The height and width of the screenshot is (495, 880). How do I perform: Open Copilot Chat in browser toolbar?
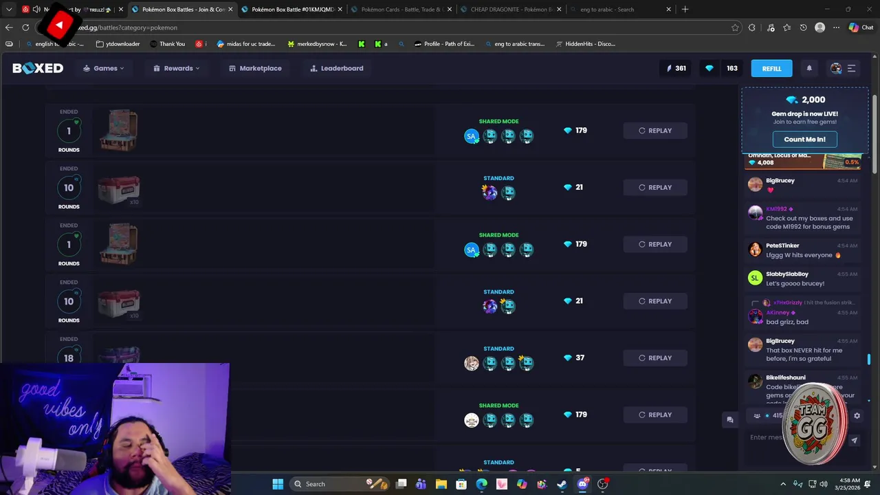click(x=861, y=27)
